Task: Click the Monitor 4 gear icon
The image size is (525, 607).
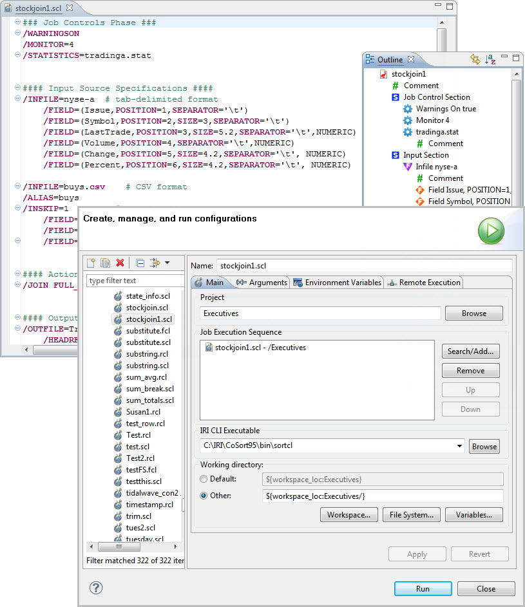Action: click(408, 120)
